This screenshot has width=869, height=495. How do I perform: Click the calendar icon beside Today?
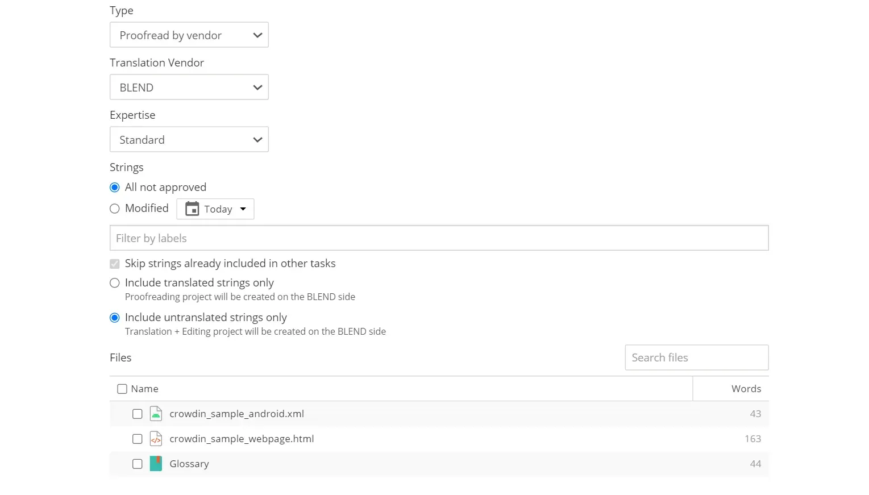(193, 209)
